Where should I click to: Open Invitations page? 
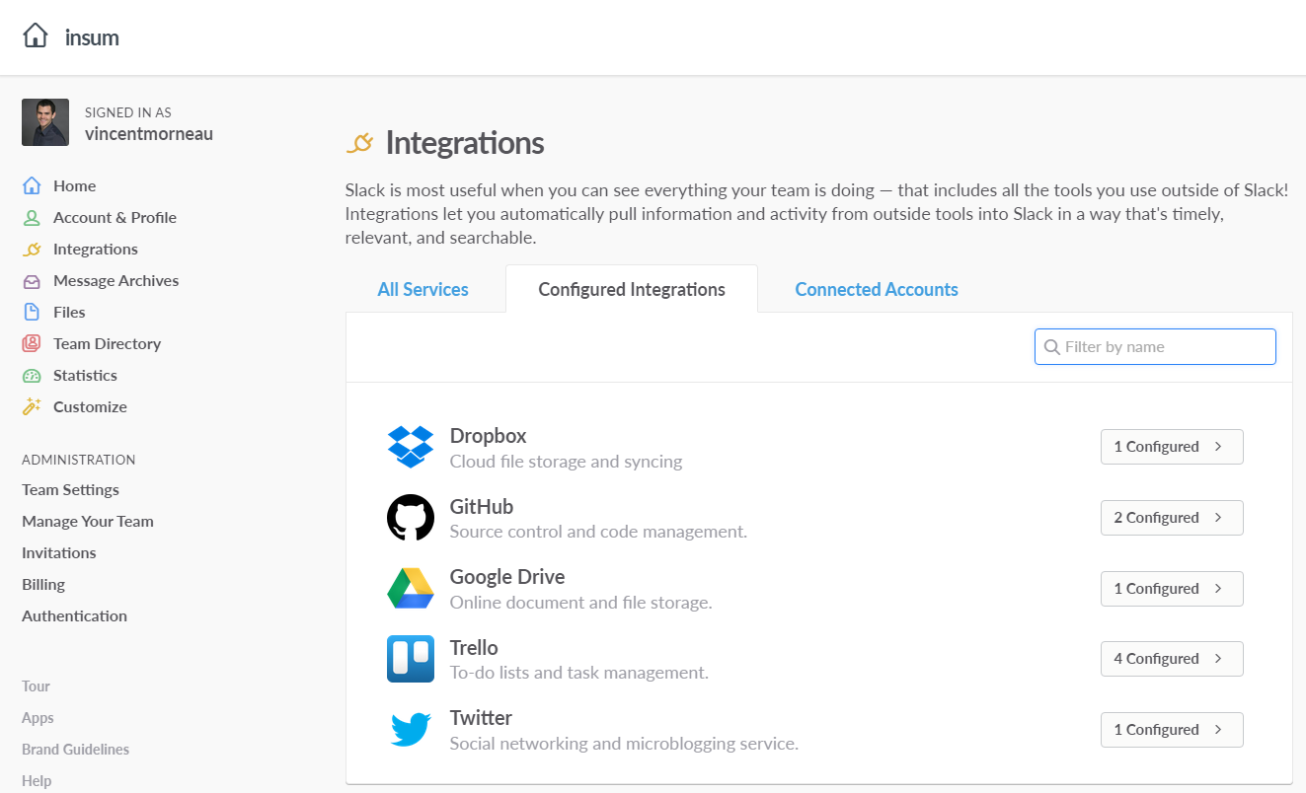59,552
